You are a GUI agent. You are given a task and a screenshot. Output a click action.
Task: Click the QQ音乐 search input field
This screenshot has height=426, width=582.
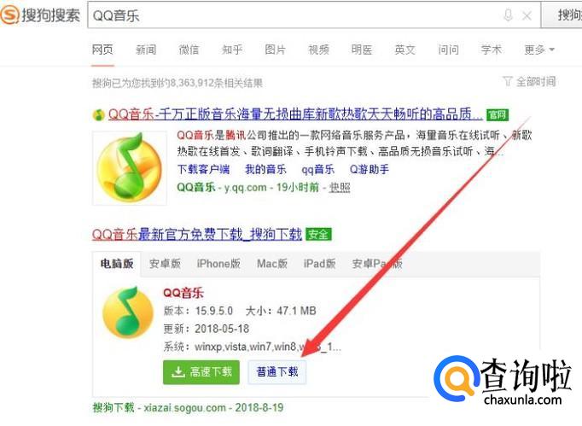point(294,15)
